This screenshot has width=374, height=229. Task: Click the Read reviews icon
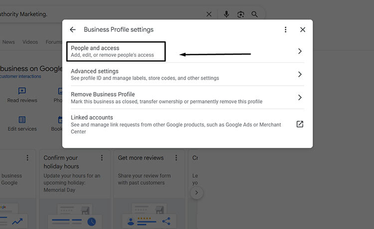pyautogui.click(x=22, y=91)
